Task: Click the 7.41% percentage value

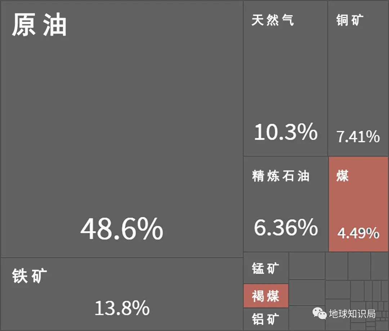Action: click(358, 137)
